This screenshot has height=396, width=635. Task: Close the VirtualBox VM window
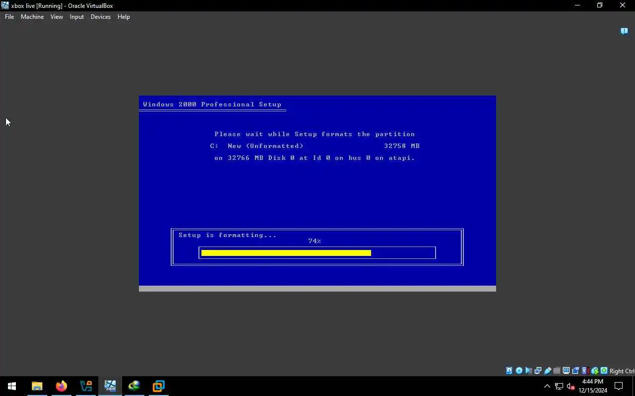623,5
